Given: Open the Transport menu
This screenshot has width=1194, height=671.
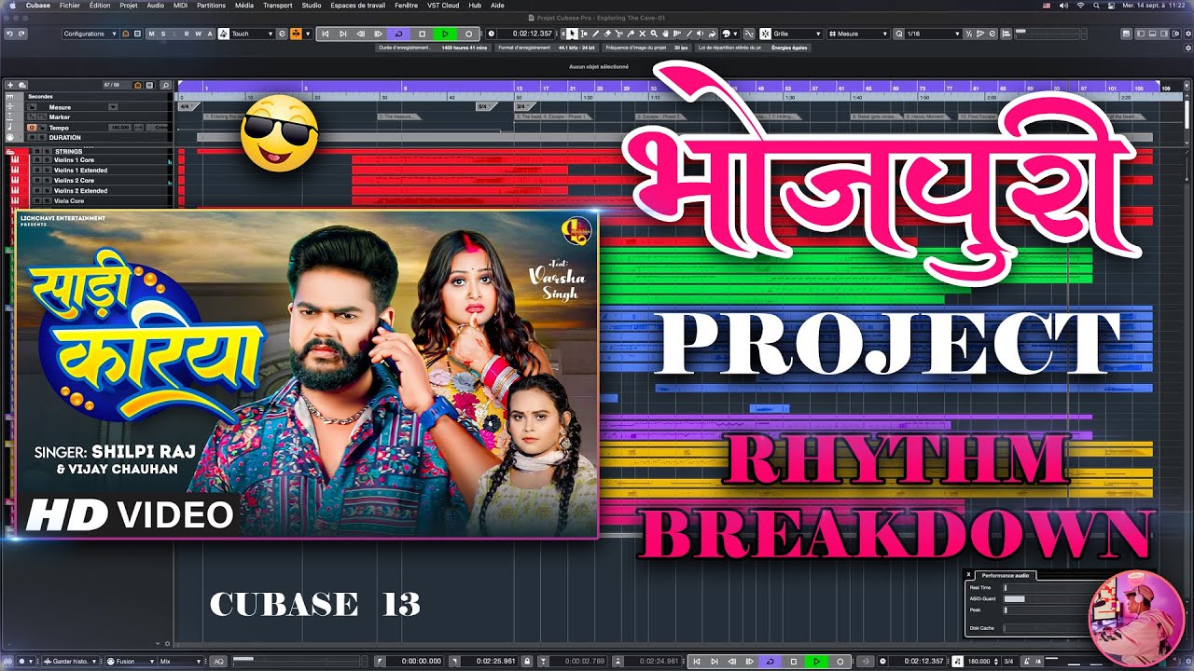Looking at the screenshot, I should tap(277, 5).
